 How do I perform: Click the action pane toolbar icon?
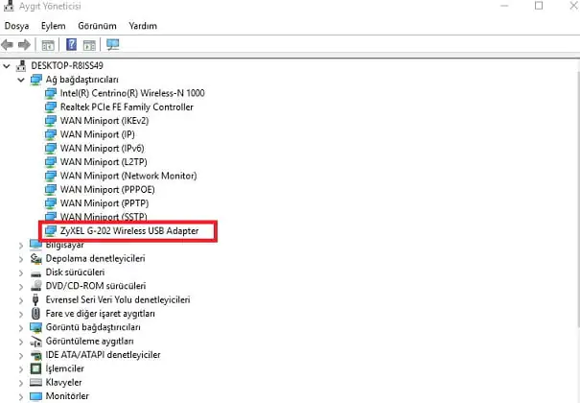pyautogui.click(x=89, y=45)
